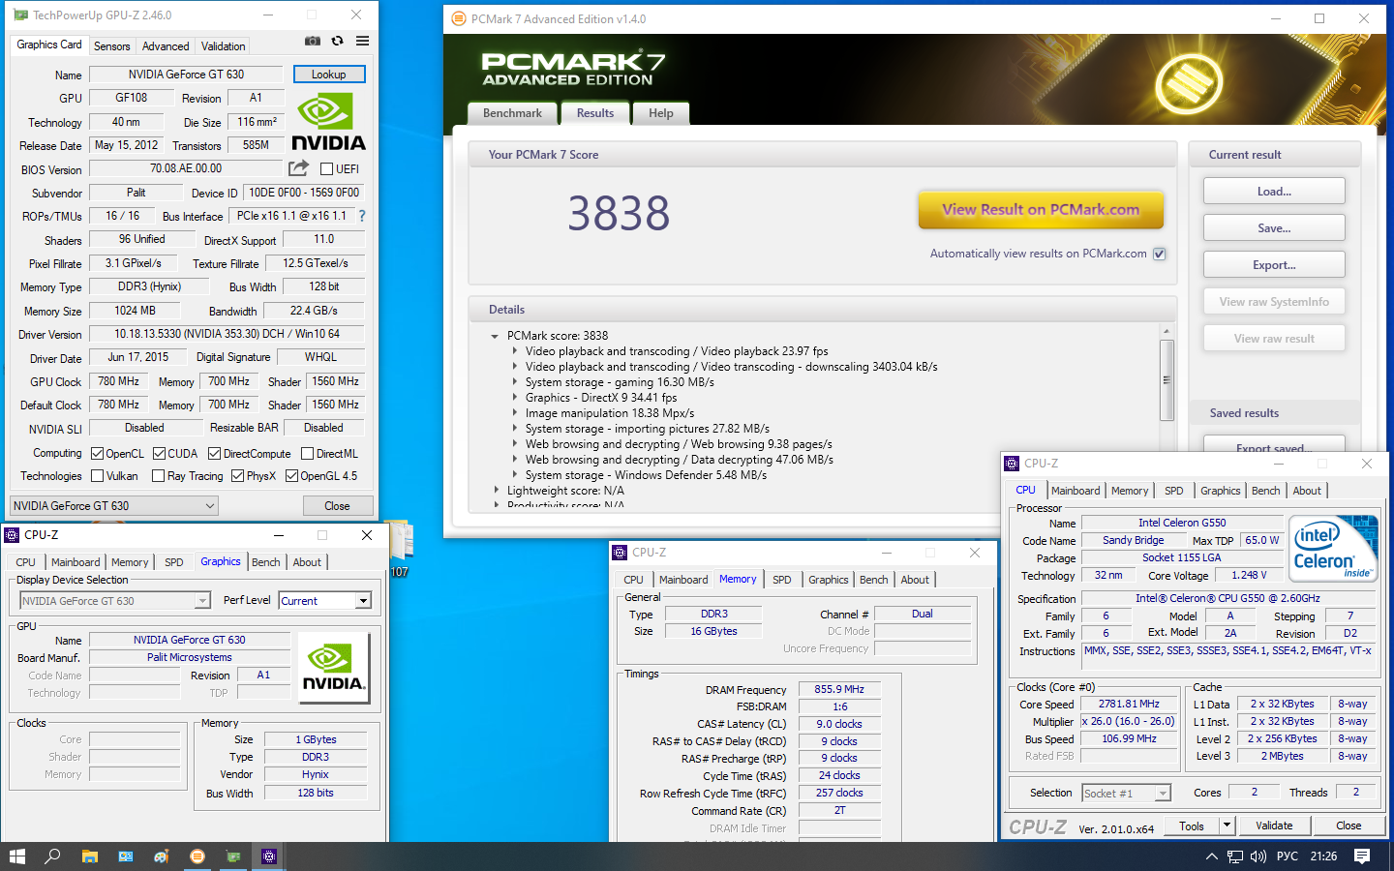Click View Result on PCMark.com button
1394x871 pixels.
click(x=1041, y=209)
